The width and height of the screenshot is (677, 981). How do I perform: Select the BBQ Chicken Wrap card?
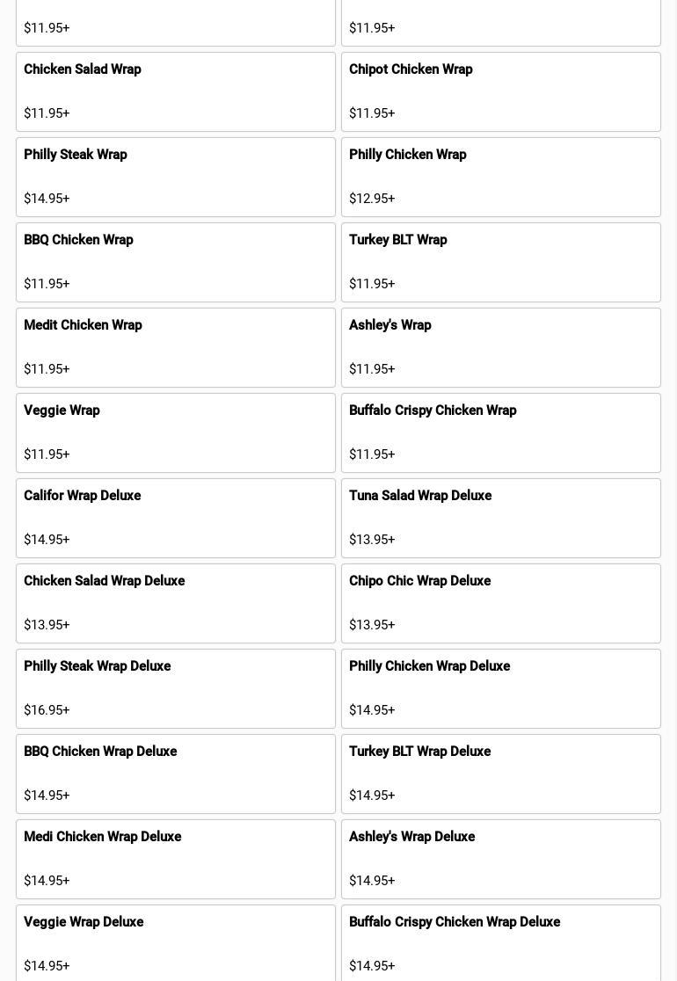click(176, 262)
